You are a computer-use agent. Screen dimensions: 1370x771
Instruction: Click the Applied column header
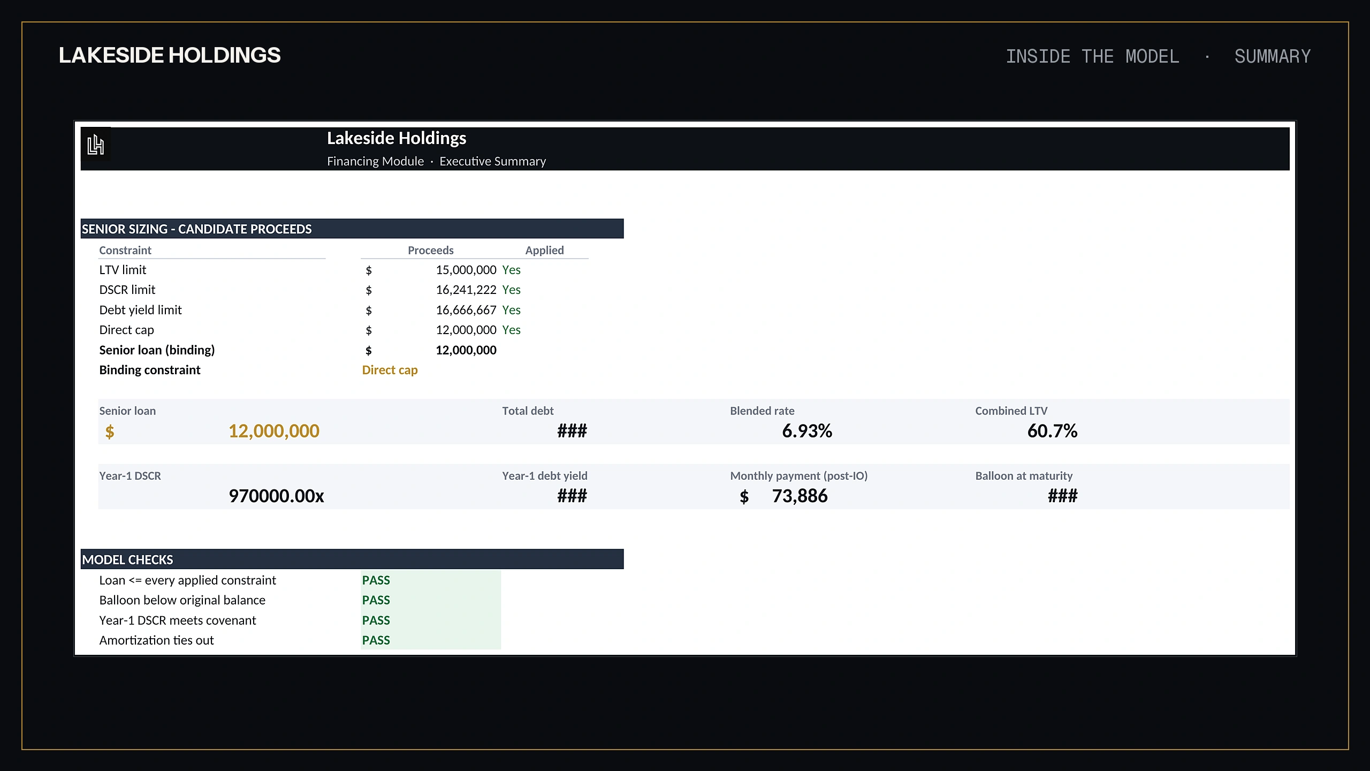(x=544, y=250)
